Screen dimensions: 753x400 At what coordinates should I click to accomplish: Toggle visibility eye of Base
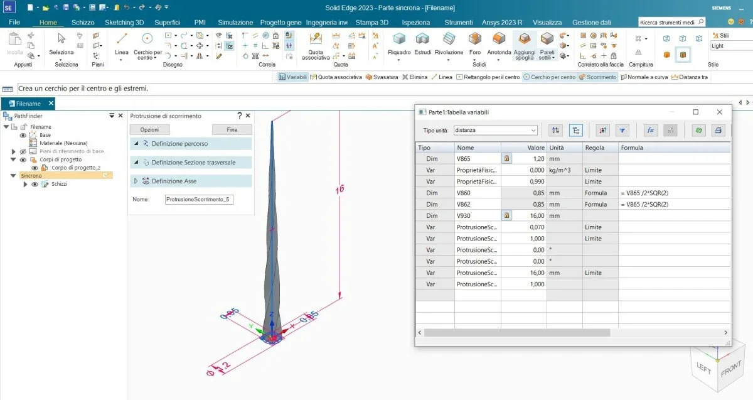point(23,135)
